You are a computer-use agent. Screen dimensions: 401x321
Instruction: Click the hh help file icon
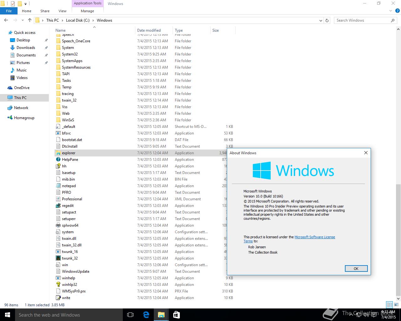(x=58, y=166)
